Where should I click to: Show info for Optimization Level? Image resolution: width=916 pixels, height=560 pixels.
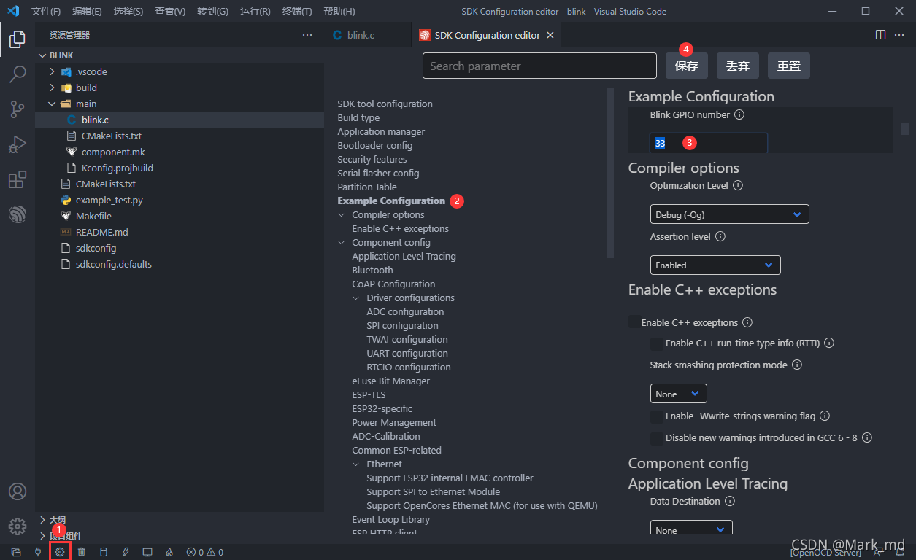pyautogui.click(x=737, y=186)
